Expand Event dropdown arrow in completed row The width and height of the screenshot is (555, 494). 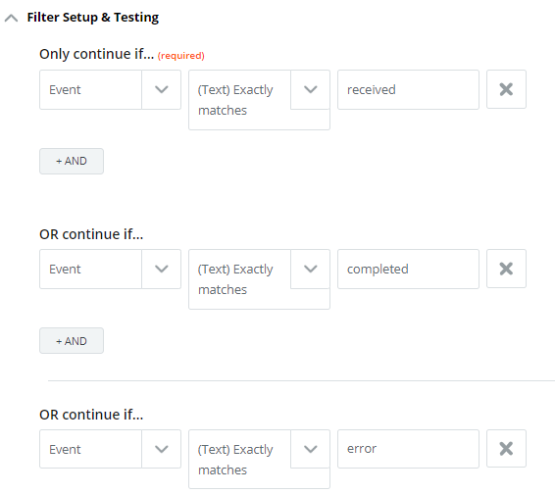pyautogui.click(x=162, y=269)
